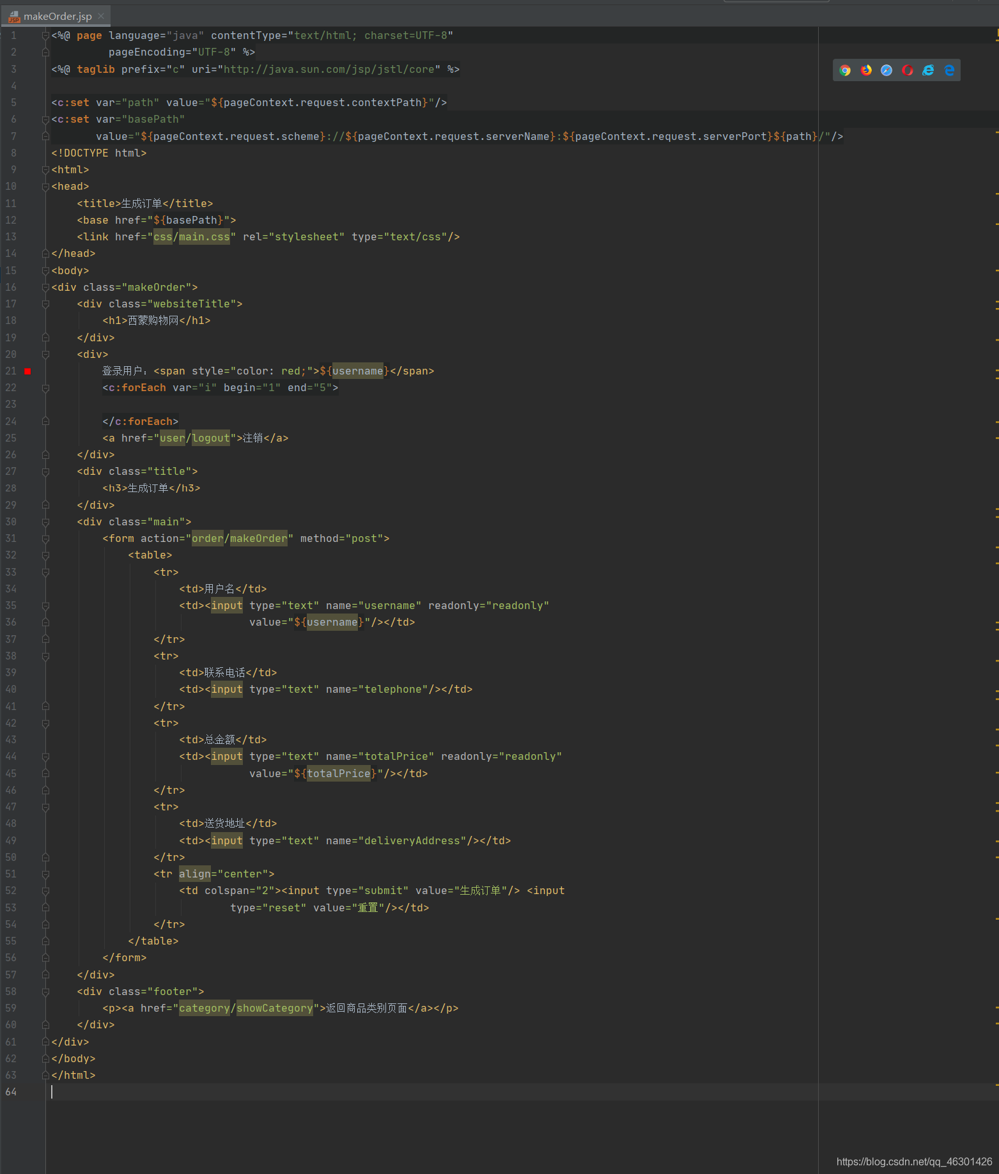999x1174 pixels.
Task: Click the 联系电话 table cell text
Action: click(225, 673)
